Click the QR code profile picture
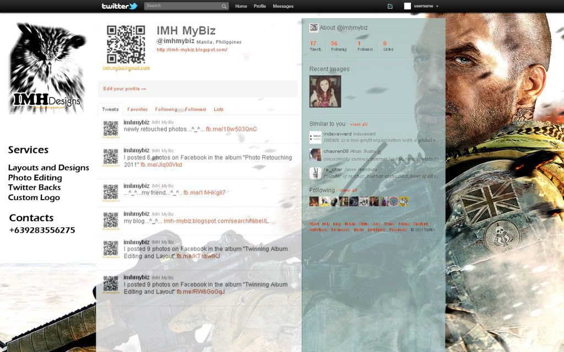The width and height of the screenshot is (564, 352). tap(126, 45)
